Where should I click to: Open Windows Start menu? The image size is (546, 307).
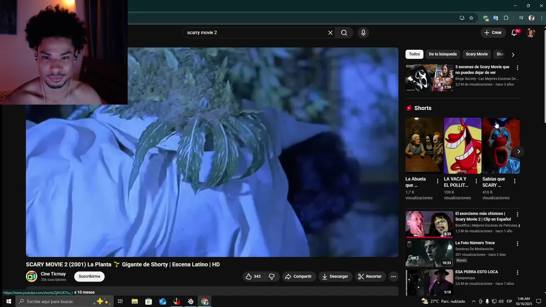point(8,301)
